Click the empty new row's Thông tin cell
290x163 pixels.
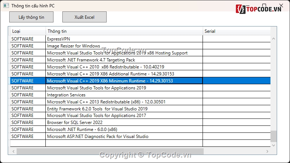124,143
